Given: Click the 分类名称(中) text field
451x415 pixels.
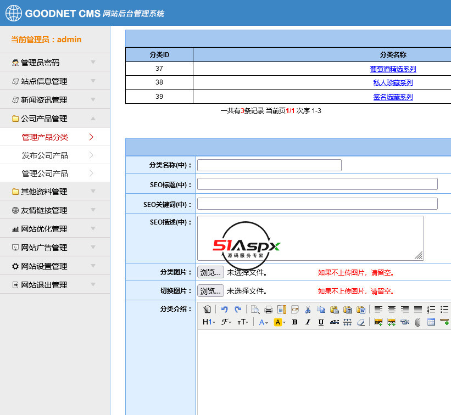Looking at the screenshot, I should pos(269,165).
